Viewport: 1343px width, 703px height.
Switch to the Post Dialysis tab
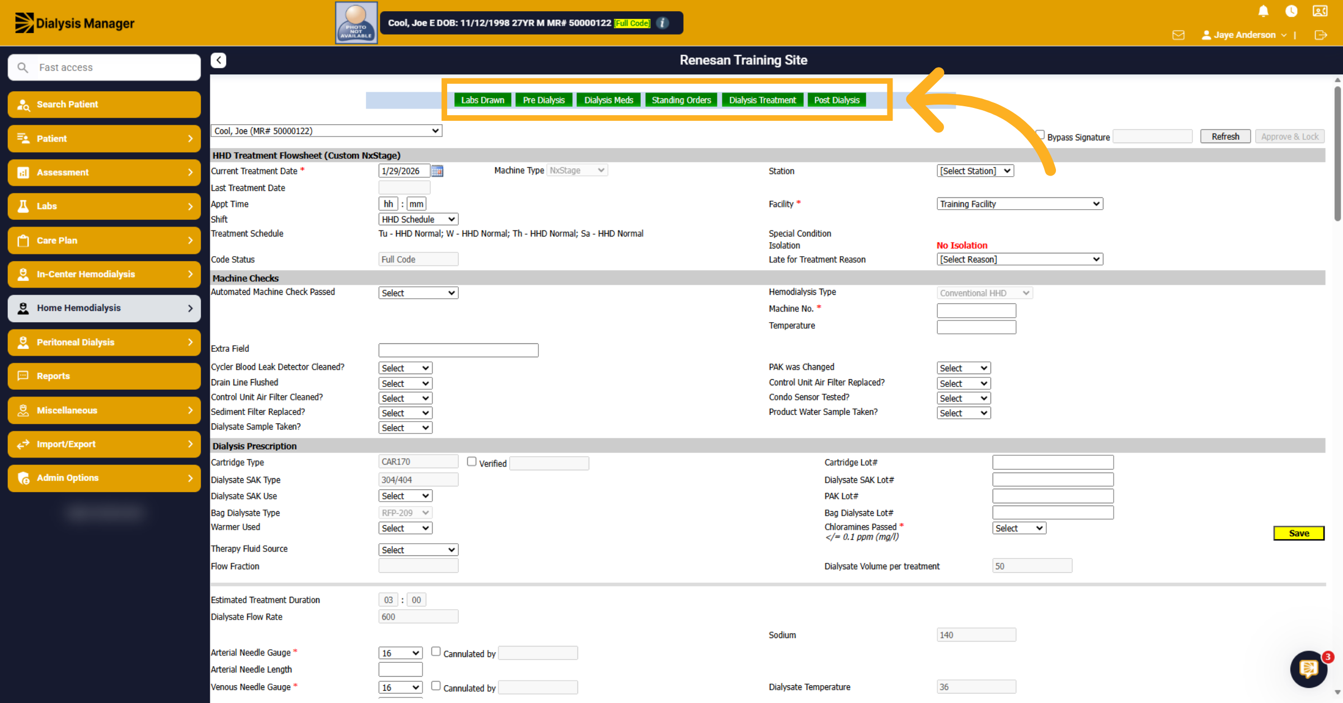(837, 100)
